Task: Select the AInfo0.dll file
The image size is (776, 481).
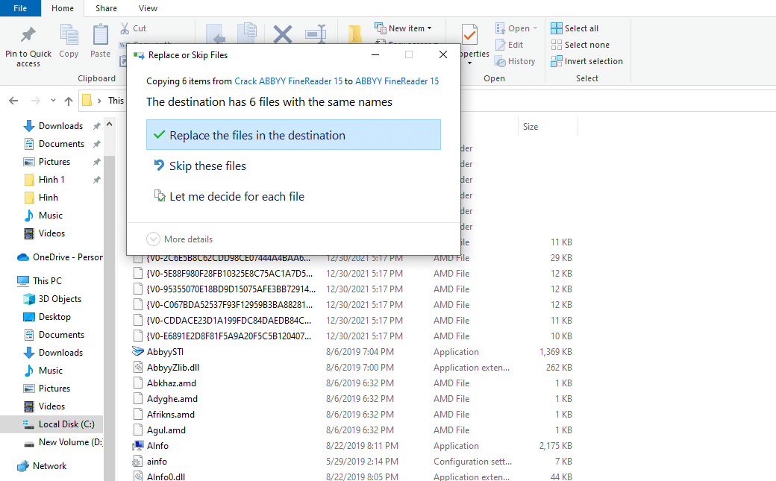Action: (166, 477)
